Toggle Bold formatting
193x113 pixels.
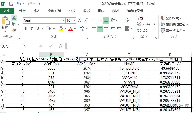tap(26, 29)
